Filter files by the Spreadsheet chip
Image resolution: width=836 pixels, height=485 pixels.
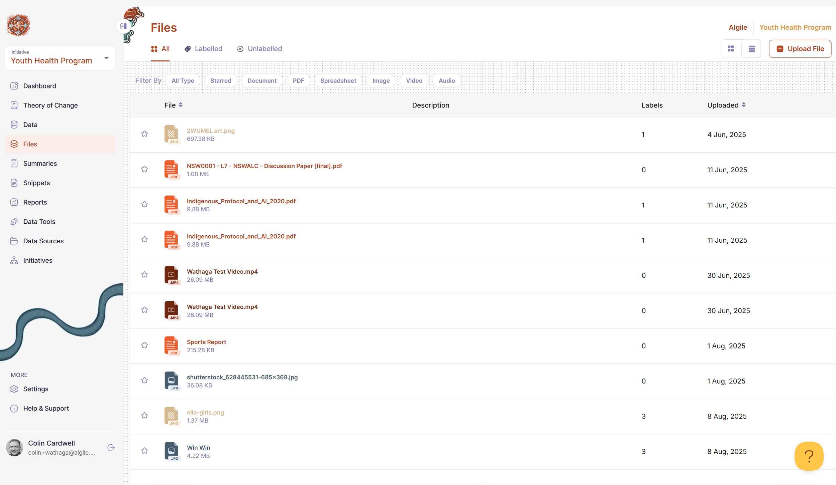click(338, 80)
